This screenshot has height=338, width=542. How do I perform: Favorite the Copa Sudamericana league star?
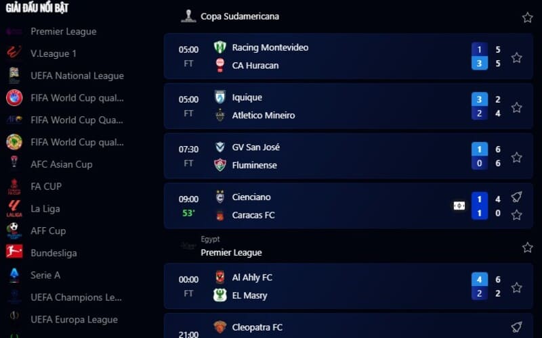tap(527, 18)
